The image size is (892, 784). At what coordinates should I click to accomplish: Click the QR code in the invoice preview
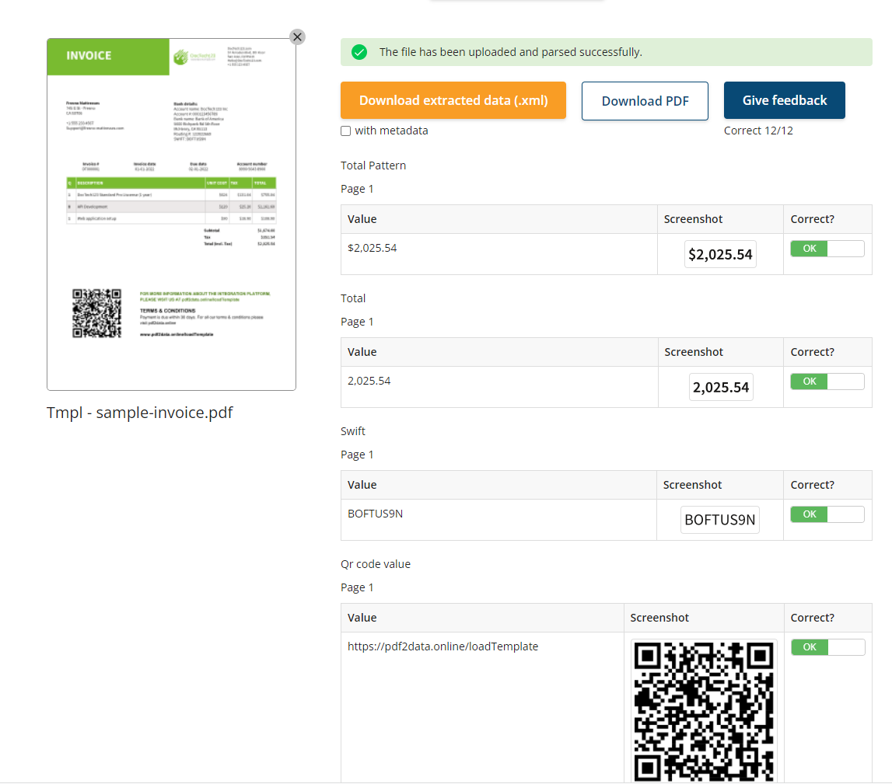[97, 313]
